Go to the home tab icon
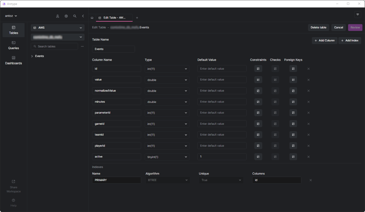 click(92, 18)
